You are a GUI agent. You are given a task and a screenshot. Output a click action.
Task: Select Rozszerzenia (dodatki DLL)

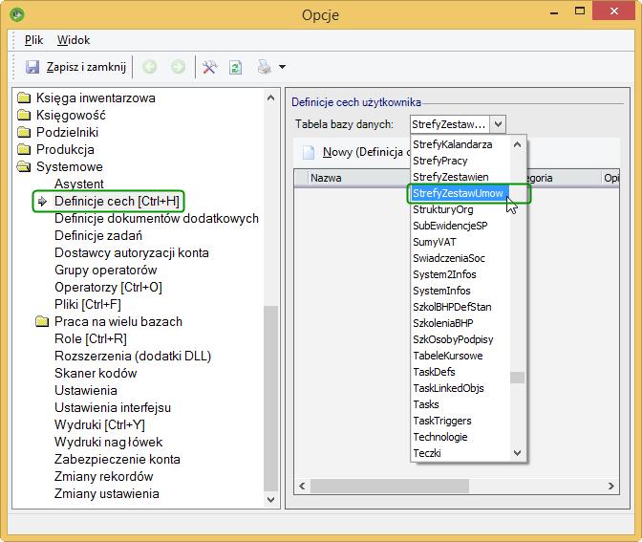point(133,356)
